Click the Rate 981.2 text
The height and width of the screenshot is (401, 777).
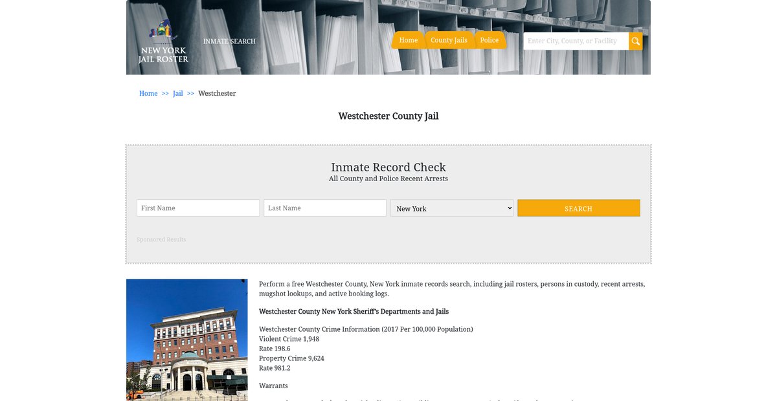coord(275,368)
